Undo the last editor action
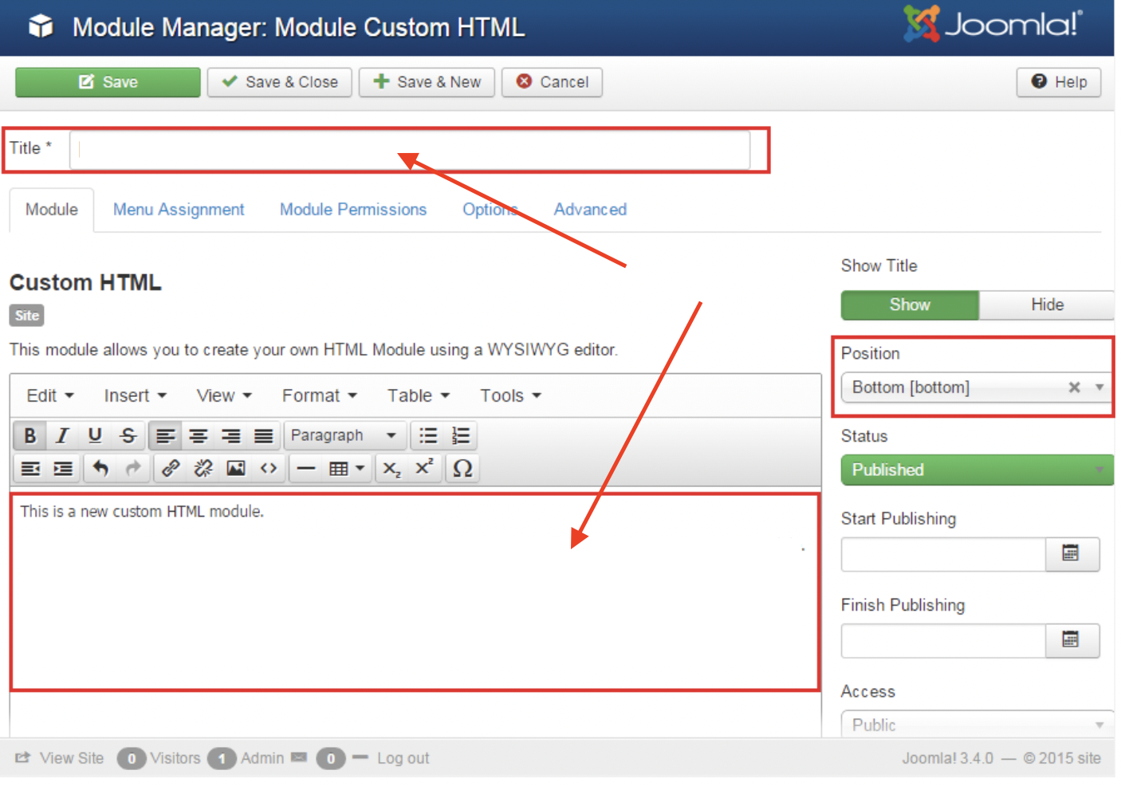 pyautogui.click(x=100, y=469)
